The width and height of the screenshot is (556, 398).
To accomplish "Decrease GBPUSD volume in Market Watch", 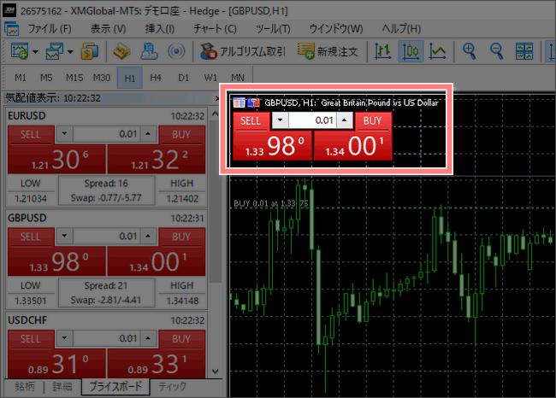I will pyautogui.click(x=64, y=236).
